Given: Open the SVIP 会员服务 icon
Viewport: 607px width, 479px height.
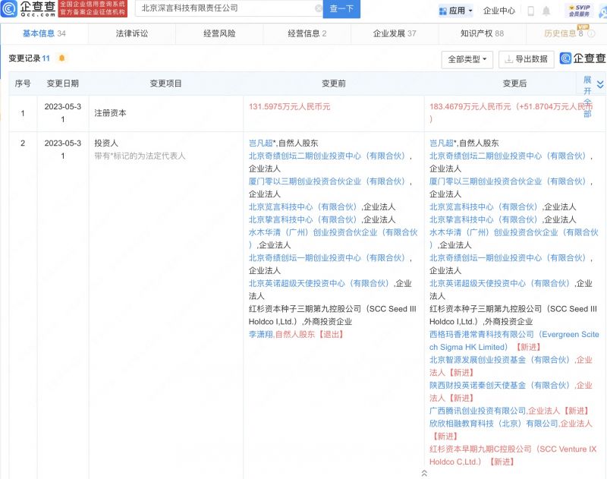Looking at the screenshot, I should (579, 10).
